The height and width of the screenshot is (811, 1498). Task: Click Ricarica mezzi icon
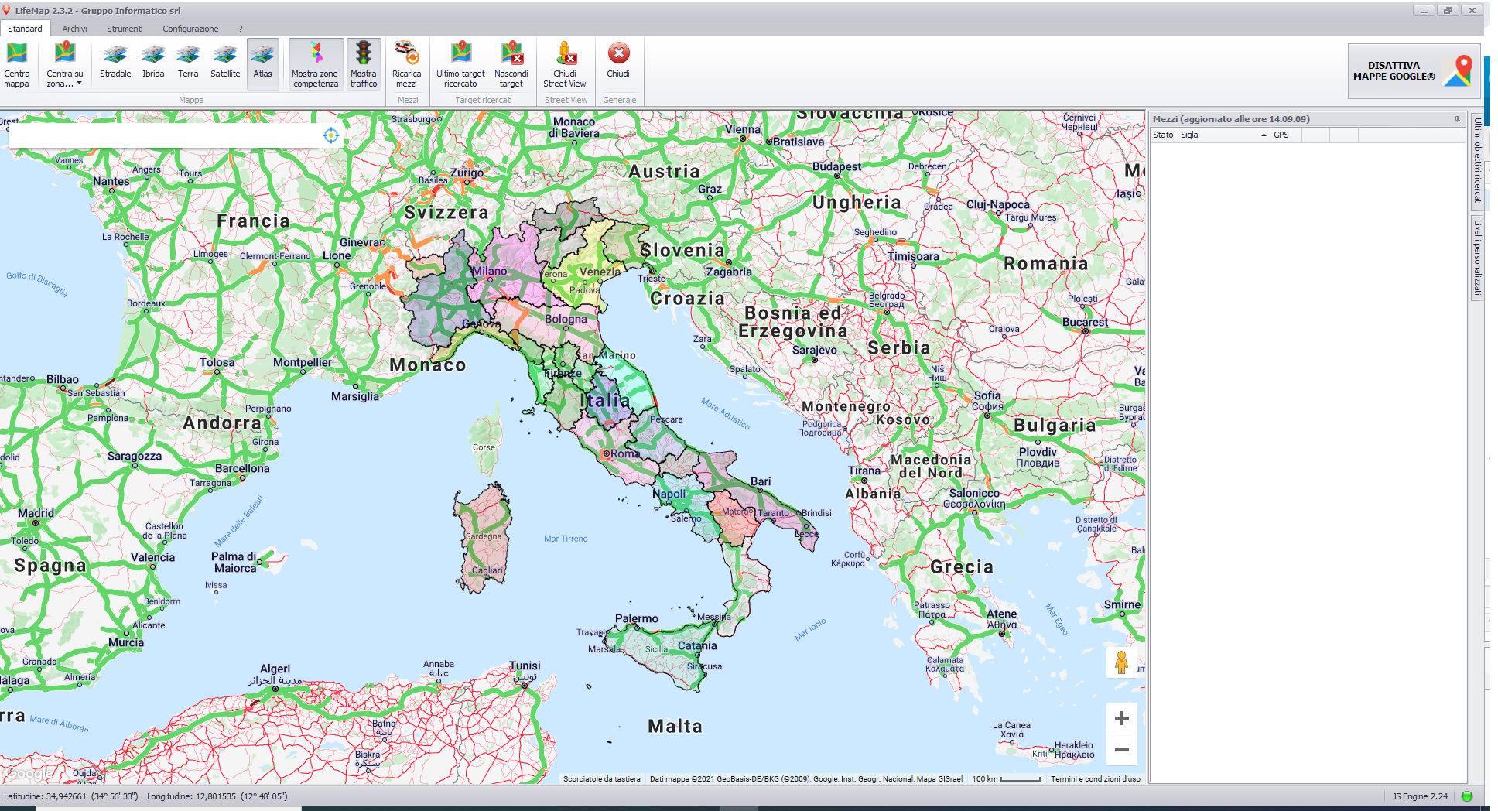pos(406,63)
